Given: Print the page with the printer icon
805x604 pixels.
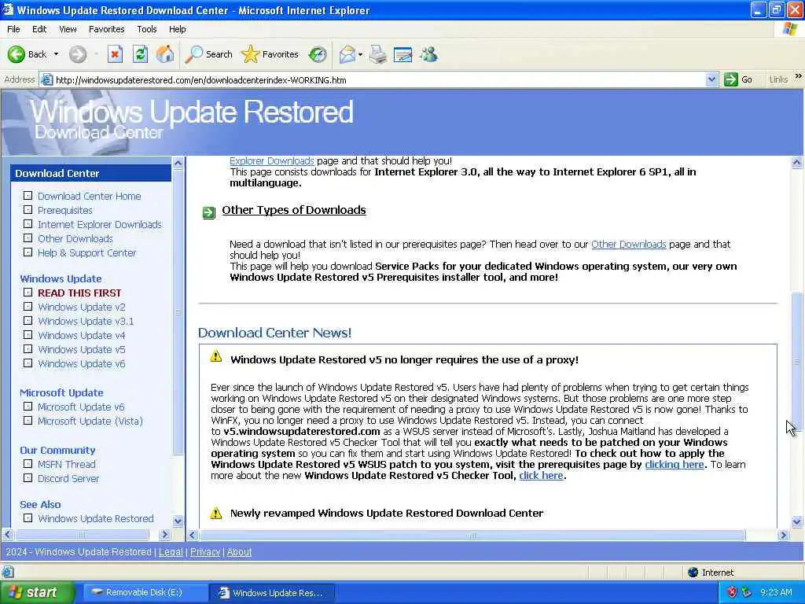Looking at the screenshot, I should coord(378,54).
